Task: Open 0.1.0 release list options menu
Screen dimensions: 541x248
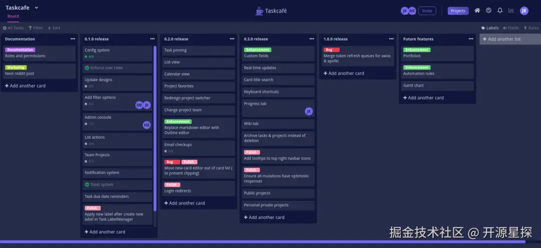Action: click(152, 39)
